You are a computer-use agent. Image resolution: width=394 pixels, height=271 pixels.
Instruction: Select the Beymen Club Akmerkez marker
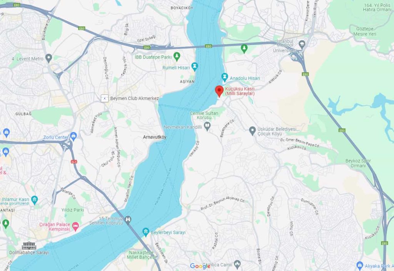click(105, 98)
